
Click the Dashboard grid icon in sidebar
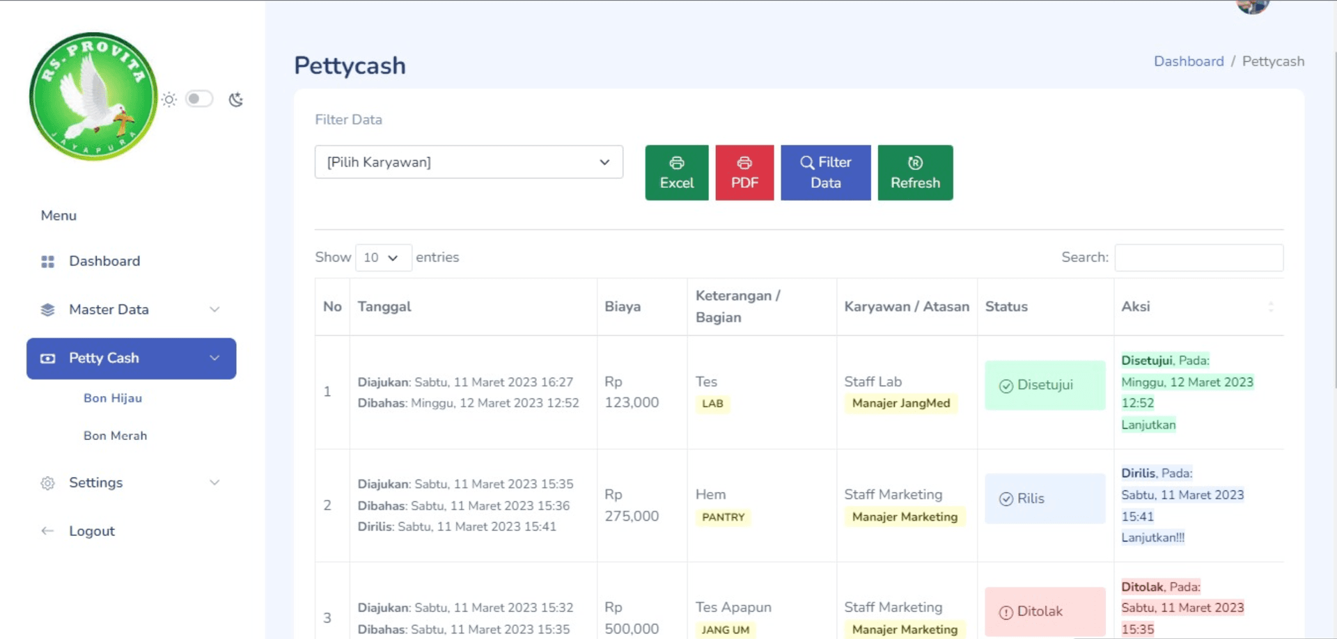(47, 262)
